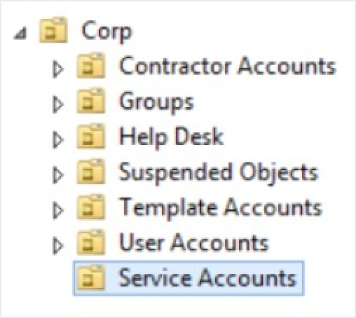Select the Suspended Objects label
The image size is (356, 318).
click(x=219, y=173)
